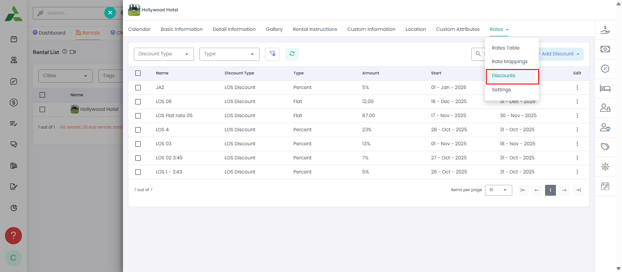Toggle the select-all checkbox in table header
The image size is (622, 272).
click(x=138, y=73)
